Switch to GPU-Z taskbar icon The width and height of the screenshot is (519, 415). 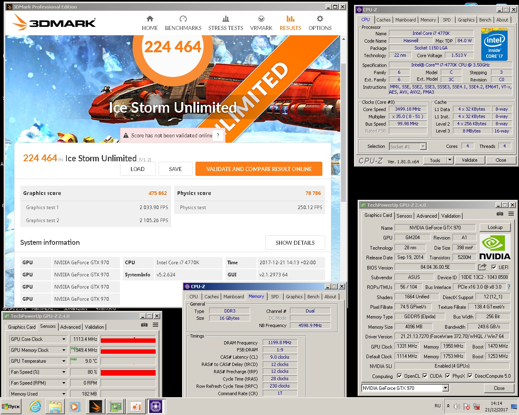(116, 406)
